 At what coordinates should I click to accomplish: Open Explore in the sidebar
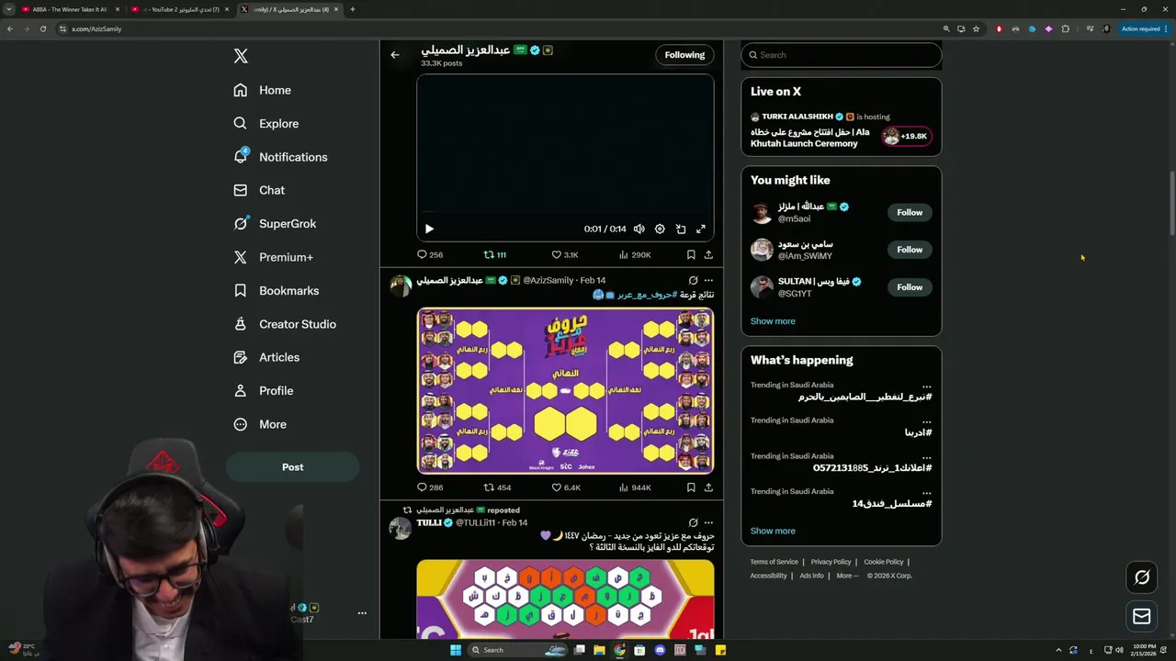click(266, 123)
